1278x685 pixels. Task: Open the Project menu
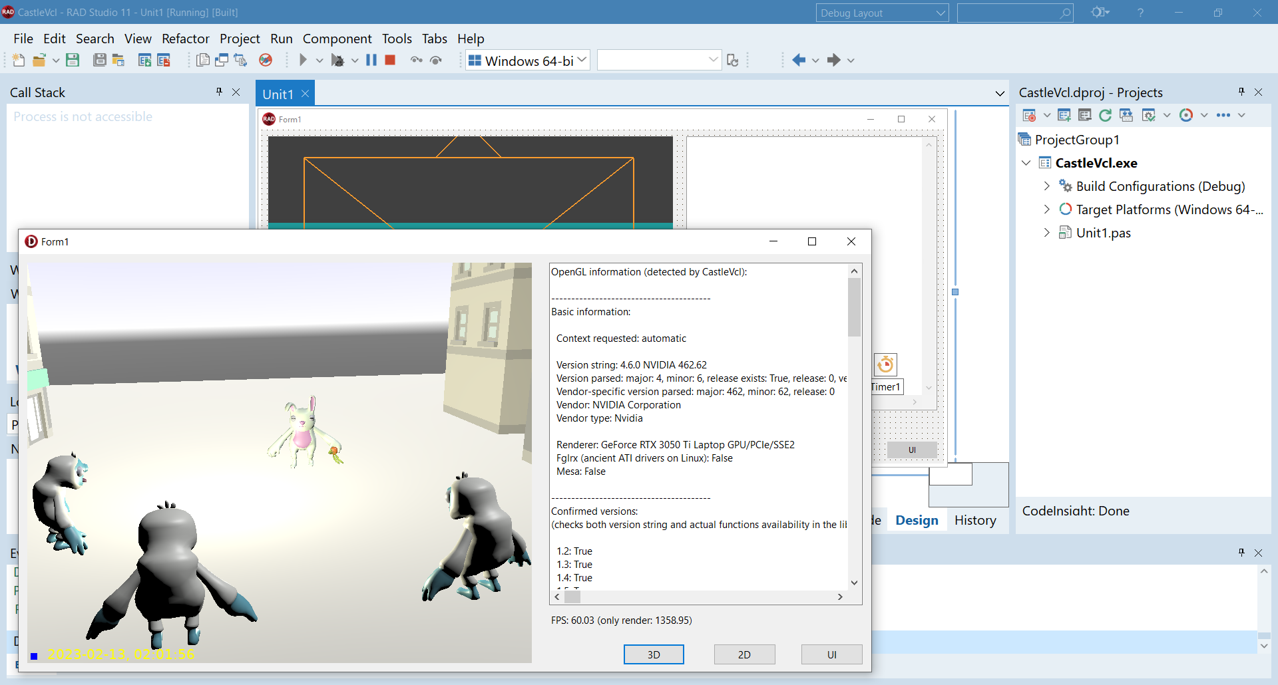240,39
